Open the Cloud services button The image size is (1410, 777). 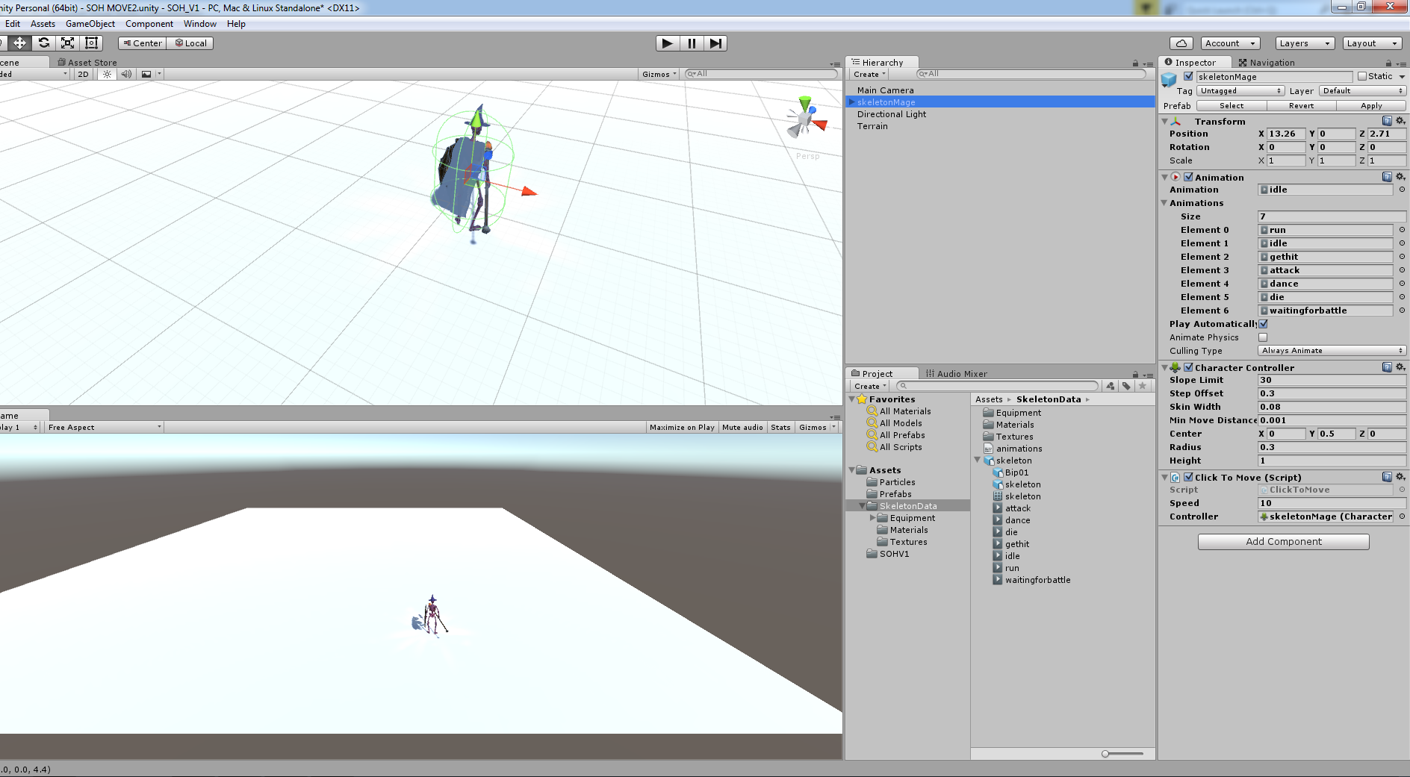click(x=1181, y=43)
